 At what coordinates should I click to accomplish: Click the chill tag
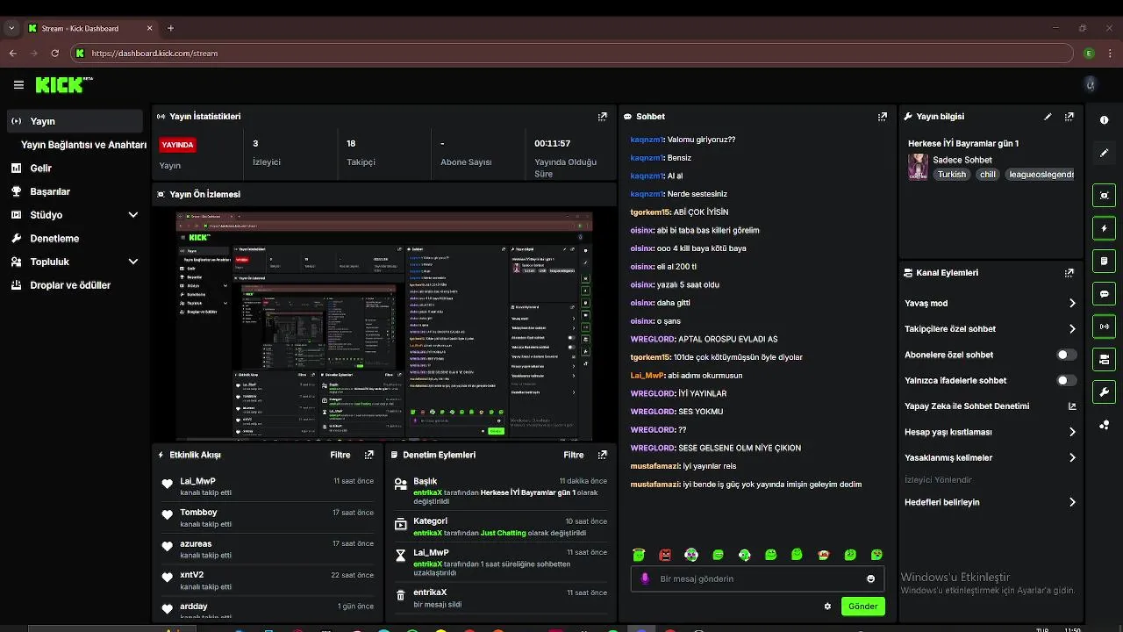[988, 175]
